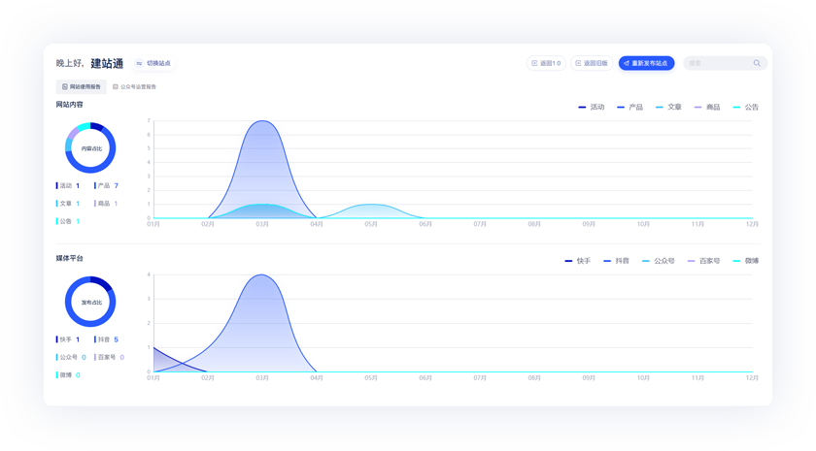Toggle the 快手 legend entry

[x=578, y=261]
